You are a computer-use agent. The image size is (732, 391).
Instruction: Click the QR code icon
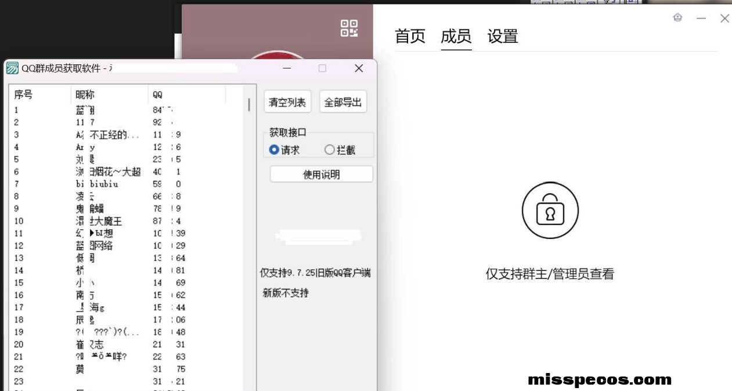pos(349,28)
